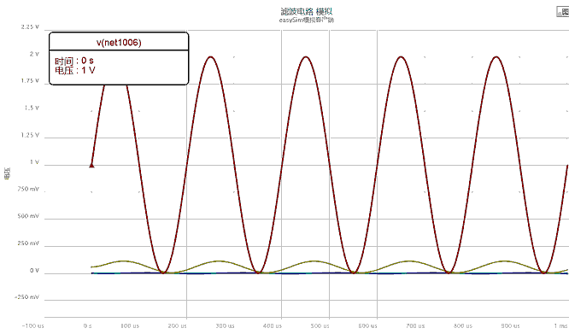Click the 200 us label on time axis
Screen dimensions: 569x334
(x=177, y=325)
